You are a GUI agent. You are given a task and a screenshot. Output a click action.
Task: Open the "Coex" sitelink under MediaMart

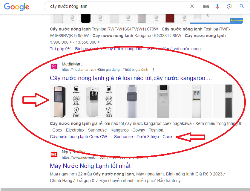(x=167, y=137)
